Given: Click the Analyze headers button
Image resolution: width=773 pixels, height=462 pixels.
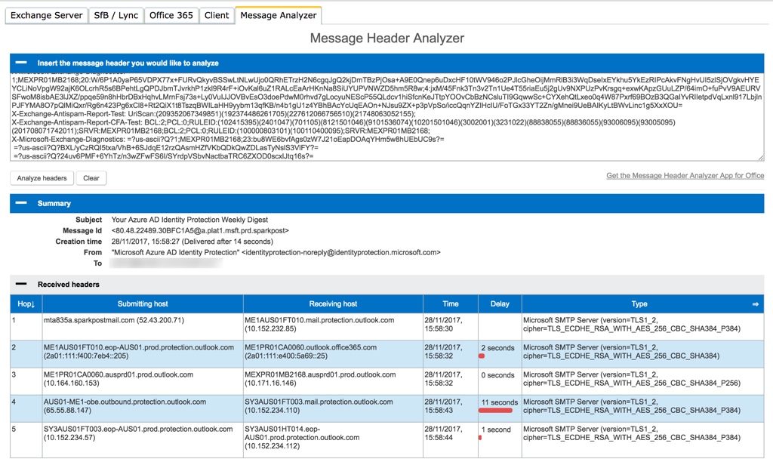Looking at the screenshot, I should click(42, 178).
